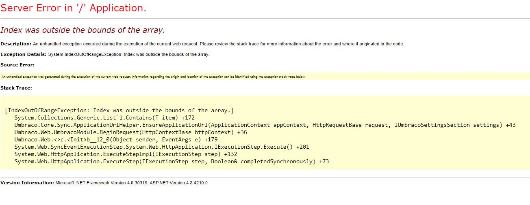Click the SyncEventExecutionStep Execute() +201 line
Screen dimensions: 530x205
[x=162, y=147]
